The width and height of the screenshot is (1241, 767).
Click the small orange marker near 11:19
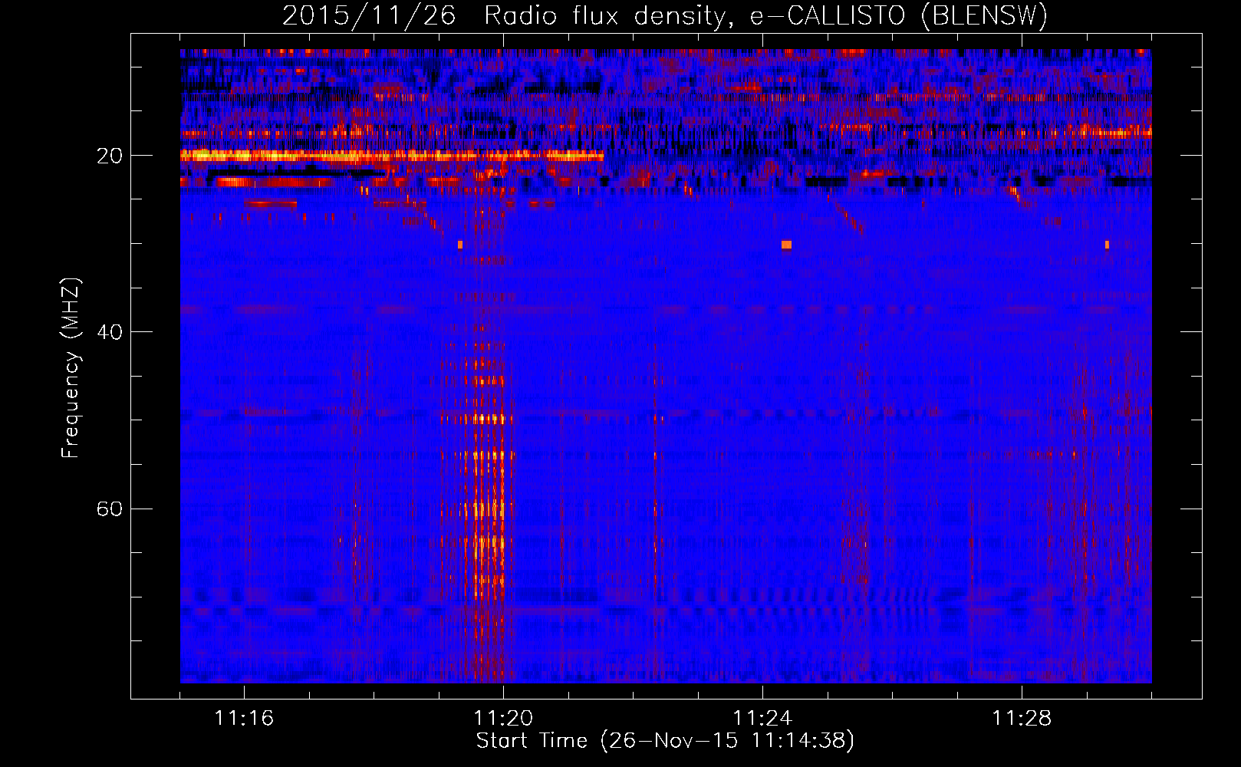click(x=460, y=245)
